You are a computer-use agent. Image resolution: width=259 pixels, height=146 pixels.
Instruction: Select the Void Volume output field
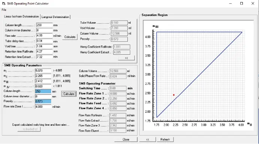[119, 28]
